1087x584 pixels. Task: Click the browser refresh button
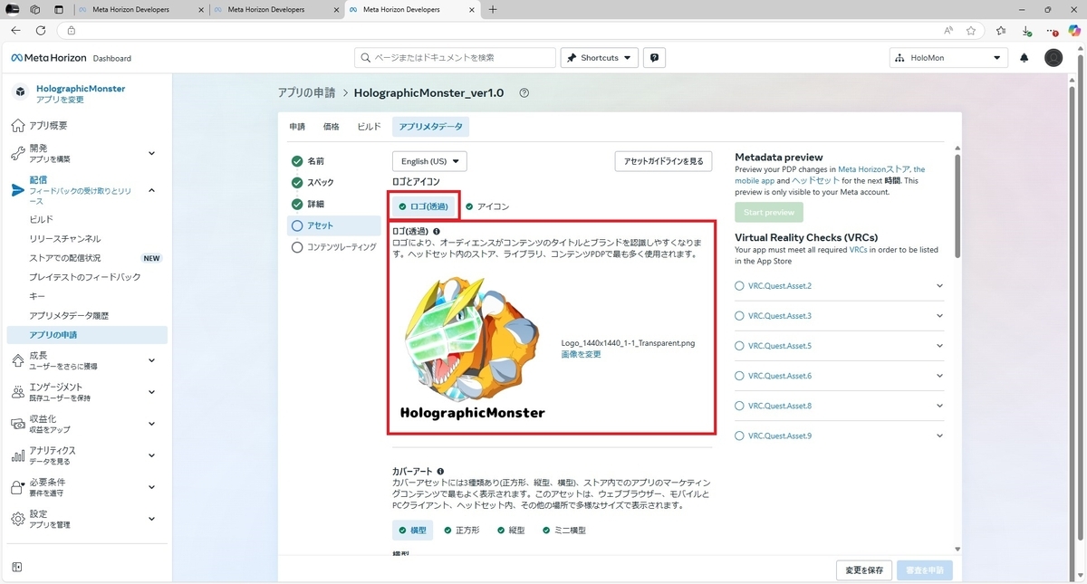[x=41, y=30]
